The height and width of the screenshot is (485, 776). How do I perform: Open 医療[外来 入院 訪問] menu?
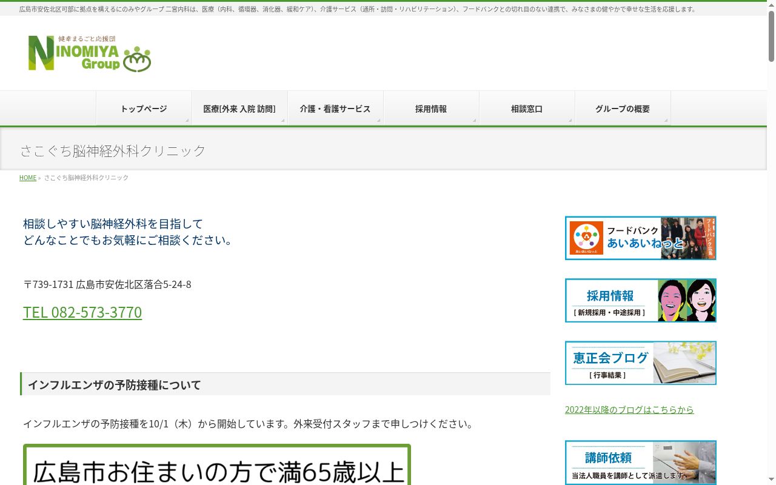point(239,109)
